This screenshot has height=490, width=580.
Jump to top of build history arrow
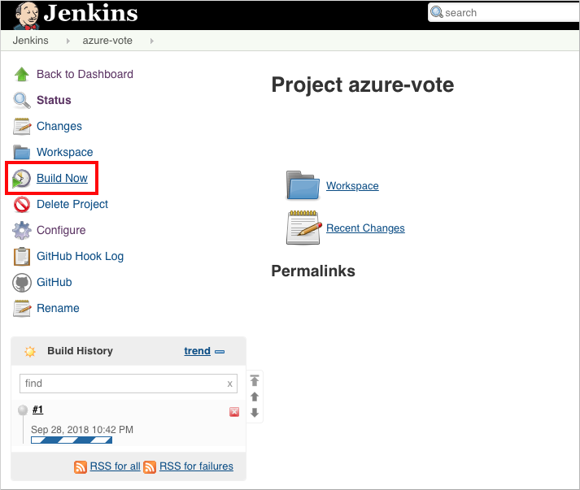[255, 380]
